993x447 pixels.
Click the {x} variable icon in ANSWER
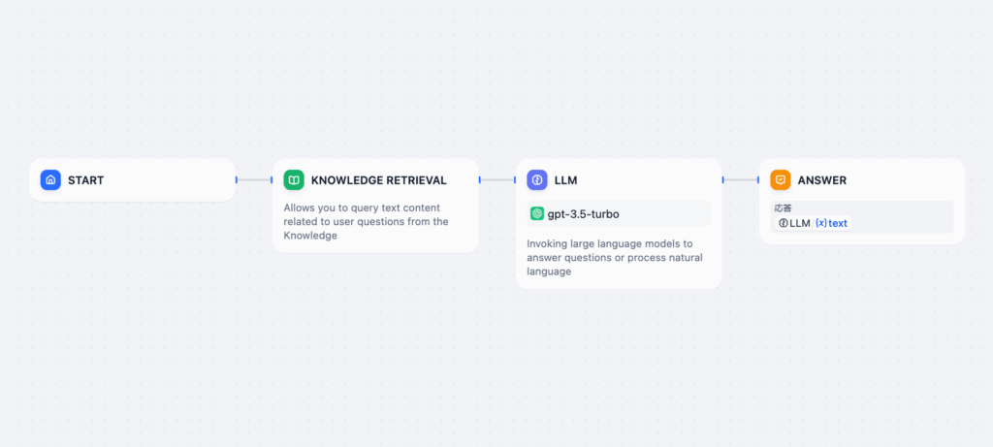tap(821, 223)
